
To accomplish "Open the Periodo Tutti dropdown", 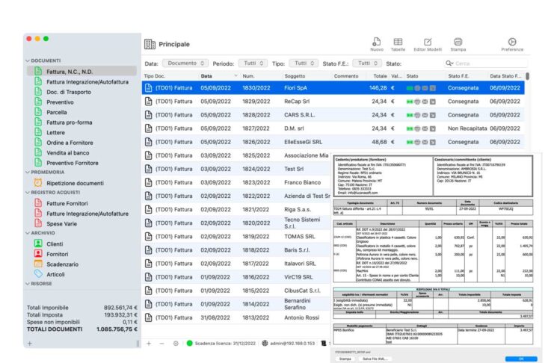I will coord(253,63).
